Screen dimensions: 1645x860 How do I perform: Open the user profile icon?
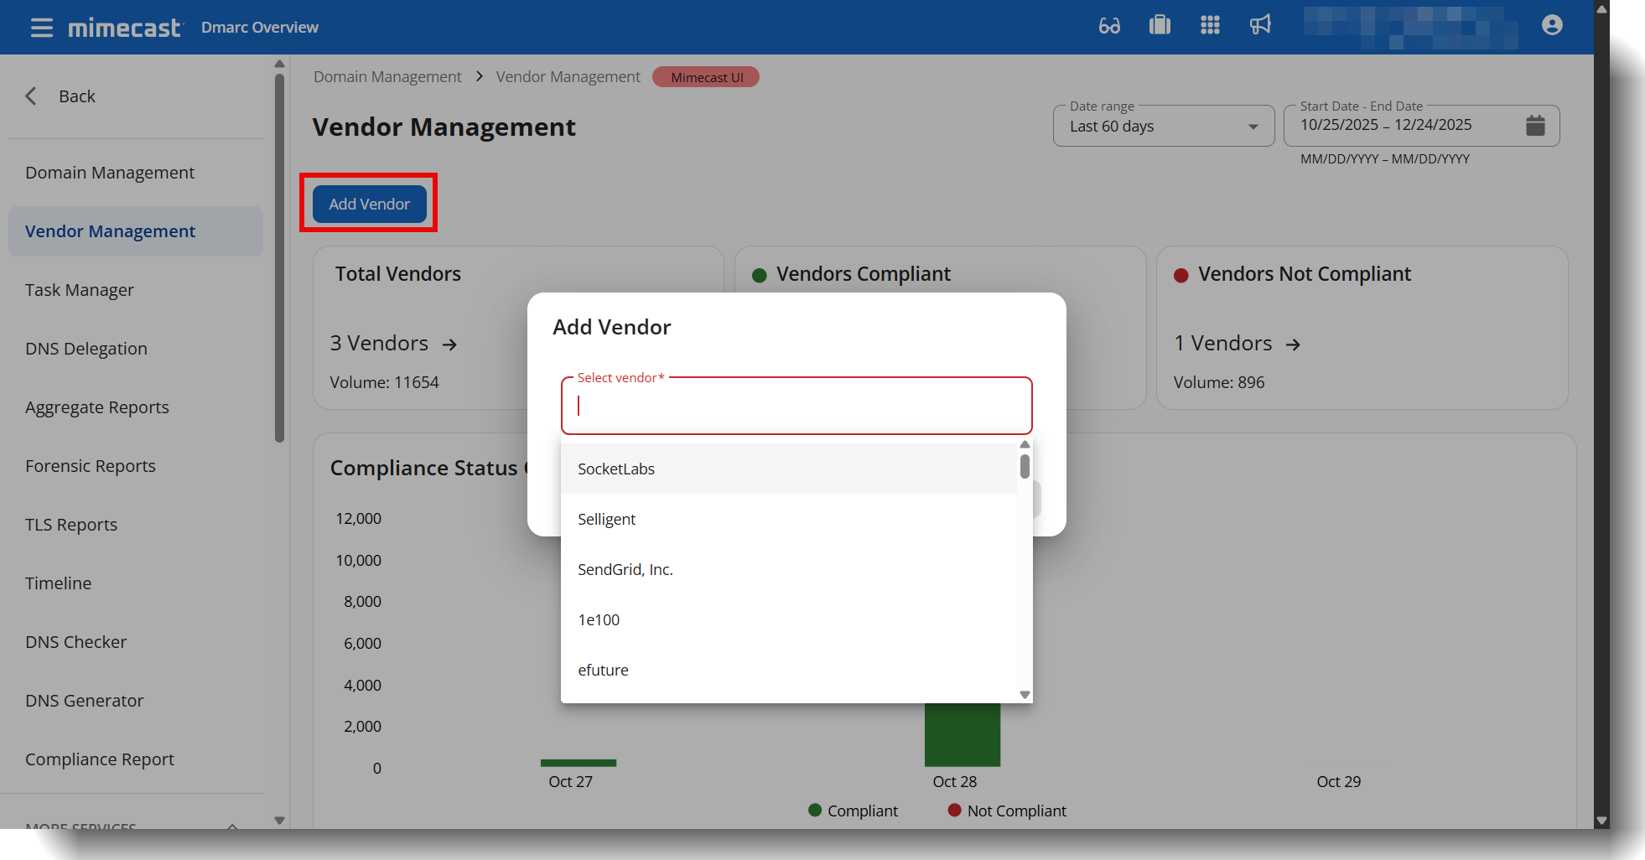pyautogui.click(x=1552, y=26)
